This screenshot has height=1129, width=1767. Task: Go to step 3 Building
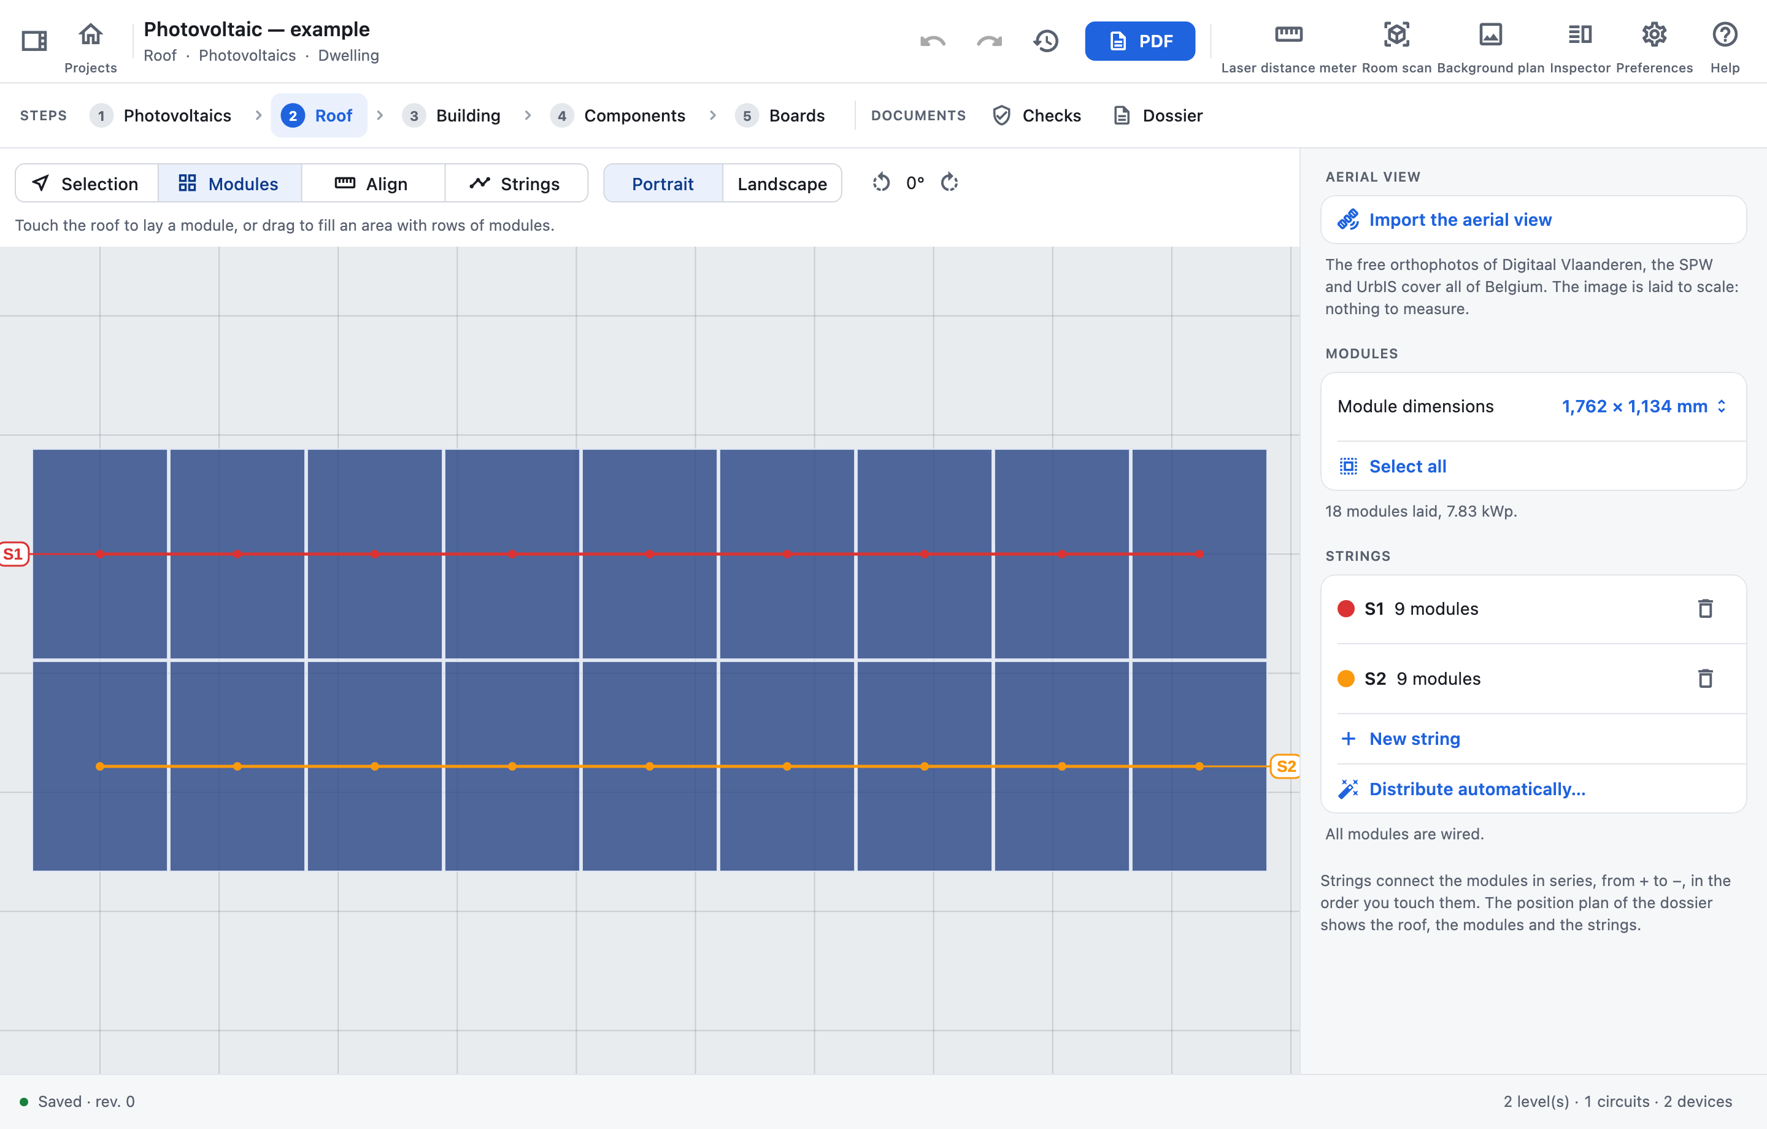tap(452, 115)
